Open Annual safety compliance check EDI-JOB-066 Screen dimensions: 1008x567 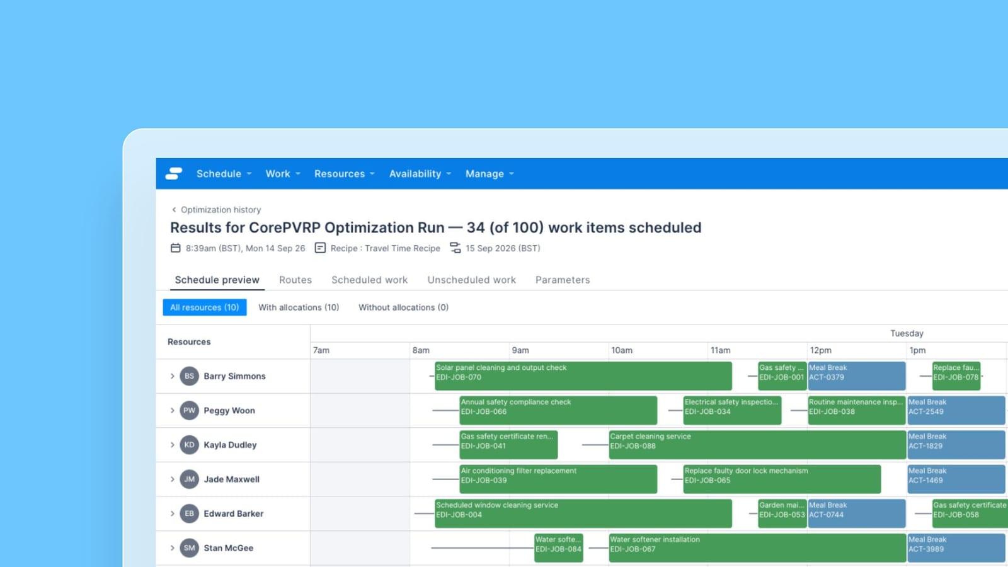(x=558, y=410)
